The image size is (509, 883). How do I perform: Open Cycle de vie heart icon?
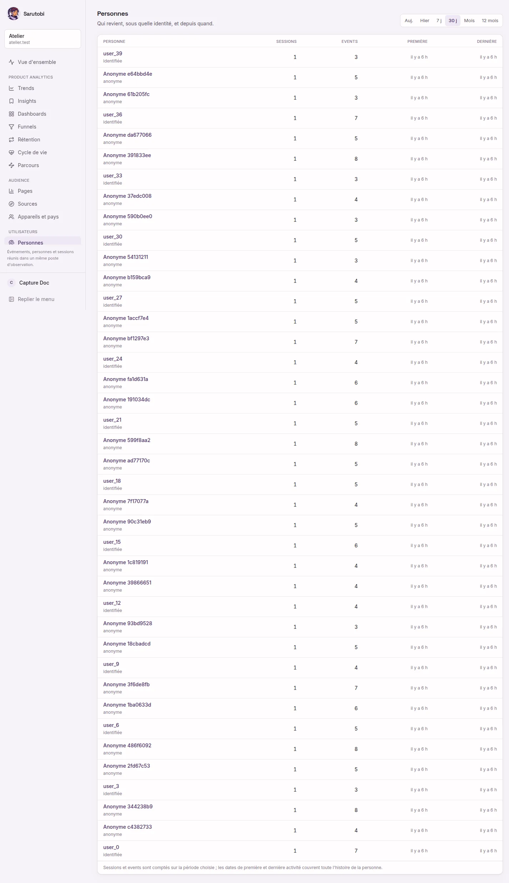tap(11, 152)
